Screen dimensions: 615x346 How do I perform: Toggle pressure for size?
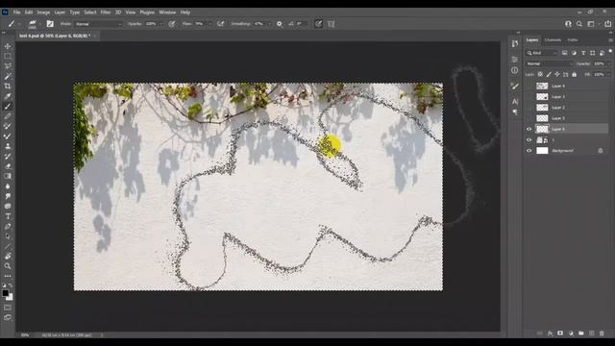pos(318,24)
